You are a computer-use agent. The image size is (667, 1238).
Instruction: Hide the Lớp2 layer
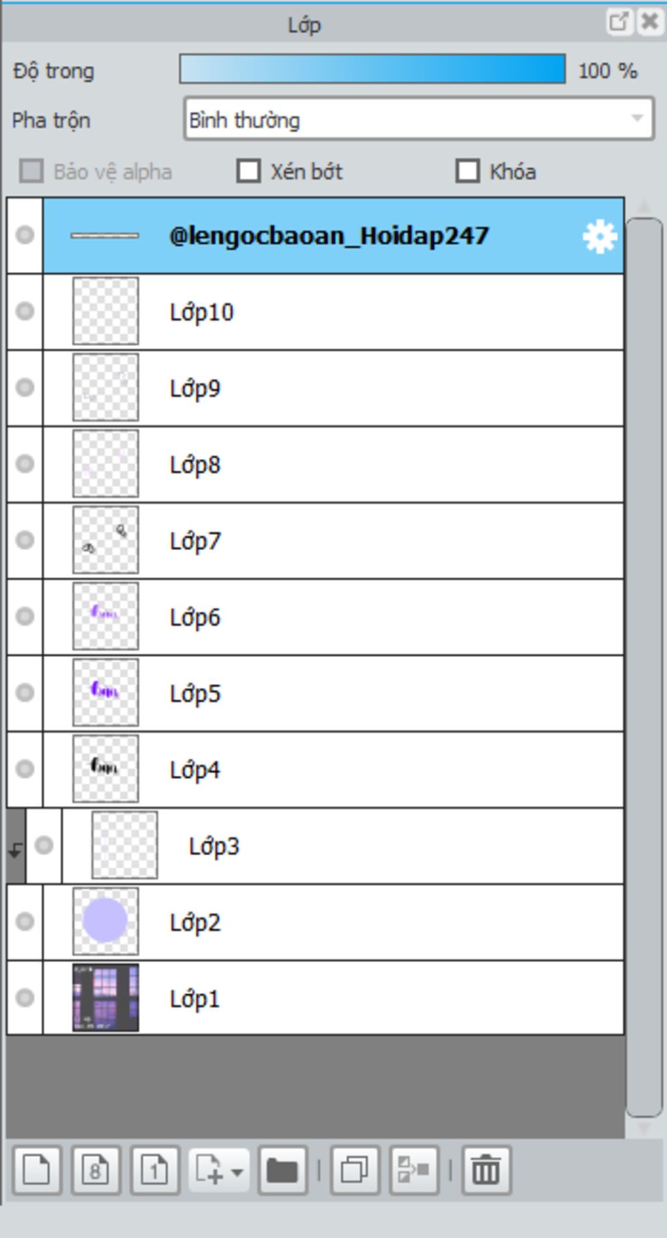click(x=25, y=921)
